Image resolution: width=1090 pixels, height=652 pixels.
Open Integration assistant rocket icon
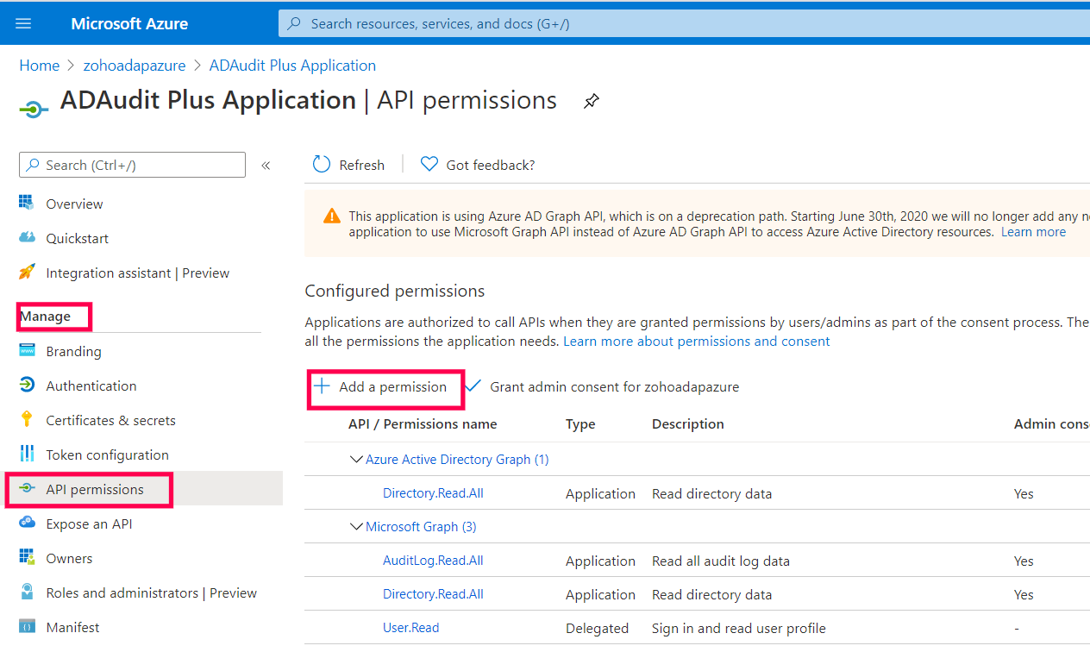[x=27, y=273]
